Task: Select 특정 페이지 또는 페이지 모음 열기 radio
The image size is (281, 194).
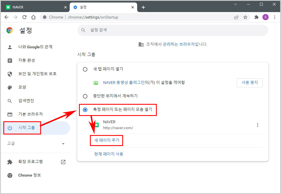Action: coord(85,109)
